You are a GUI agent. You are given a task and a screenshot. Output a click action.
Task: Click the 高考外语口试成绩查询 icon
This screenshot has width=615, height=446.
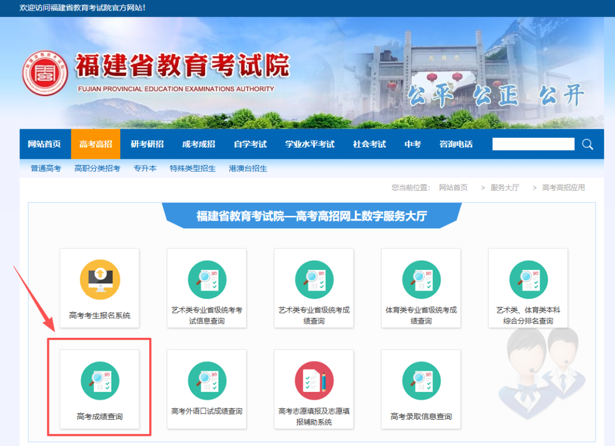coord(207,380)
